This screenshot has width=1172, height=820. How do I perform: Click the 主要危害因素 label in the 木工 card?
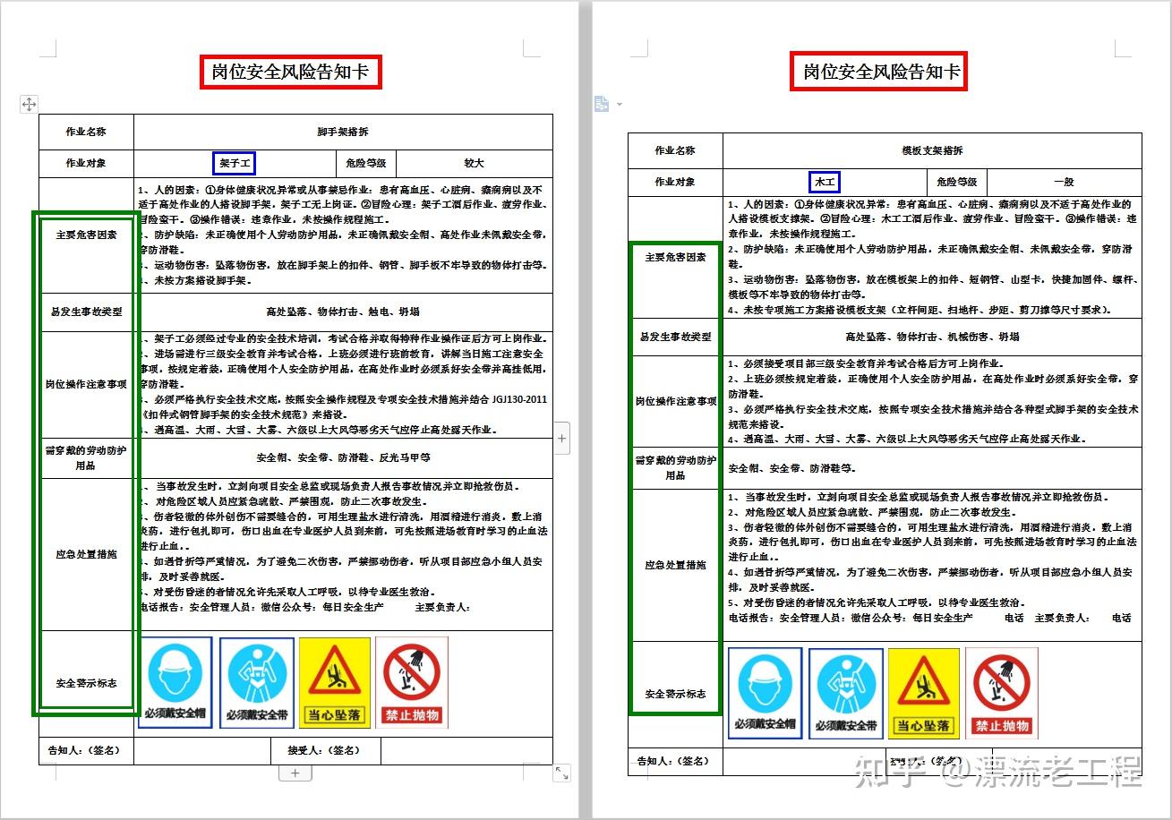tap(675, 257)
